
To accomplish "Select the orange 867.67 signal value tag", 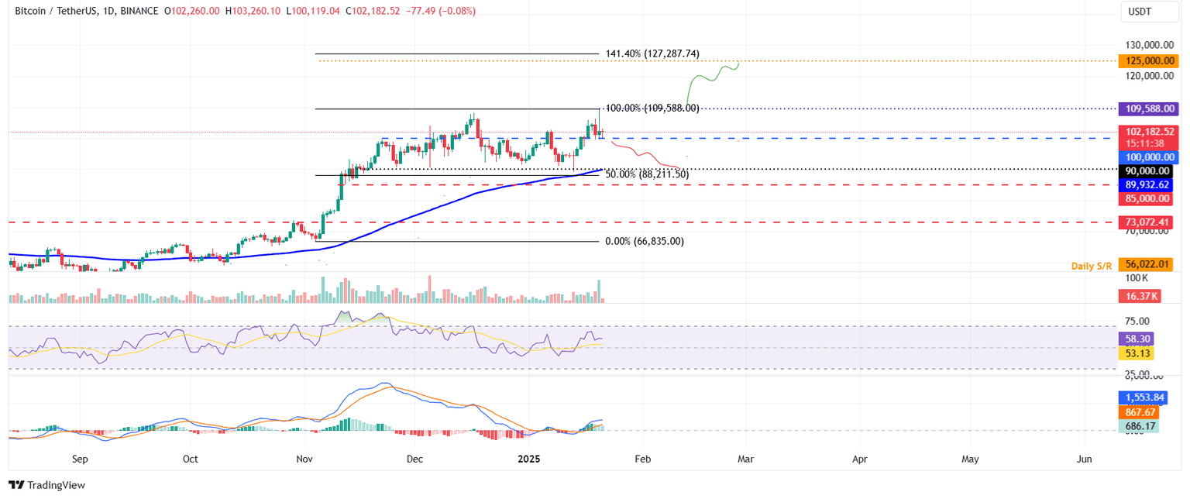I will pos(1139,414).
